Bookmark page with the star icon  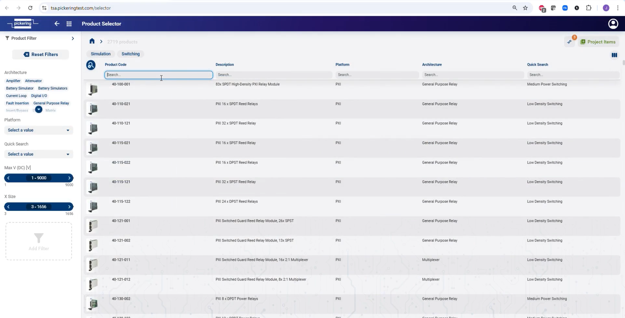pos(525,8)
